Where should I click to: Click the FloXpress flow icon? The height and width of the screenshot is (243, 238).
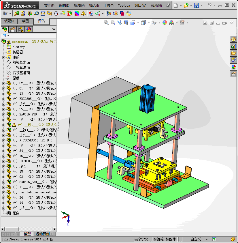coord(116,14)
